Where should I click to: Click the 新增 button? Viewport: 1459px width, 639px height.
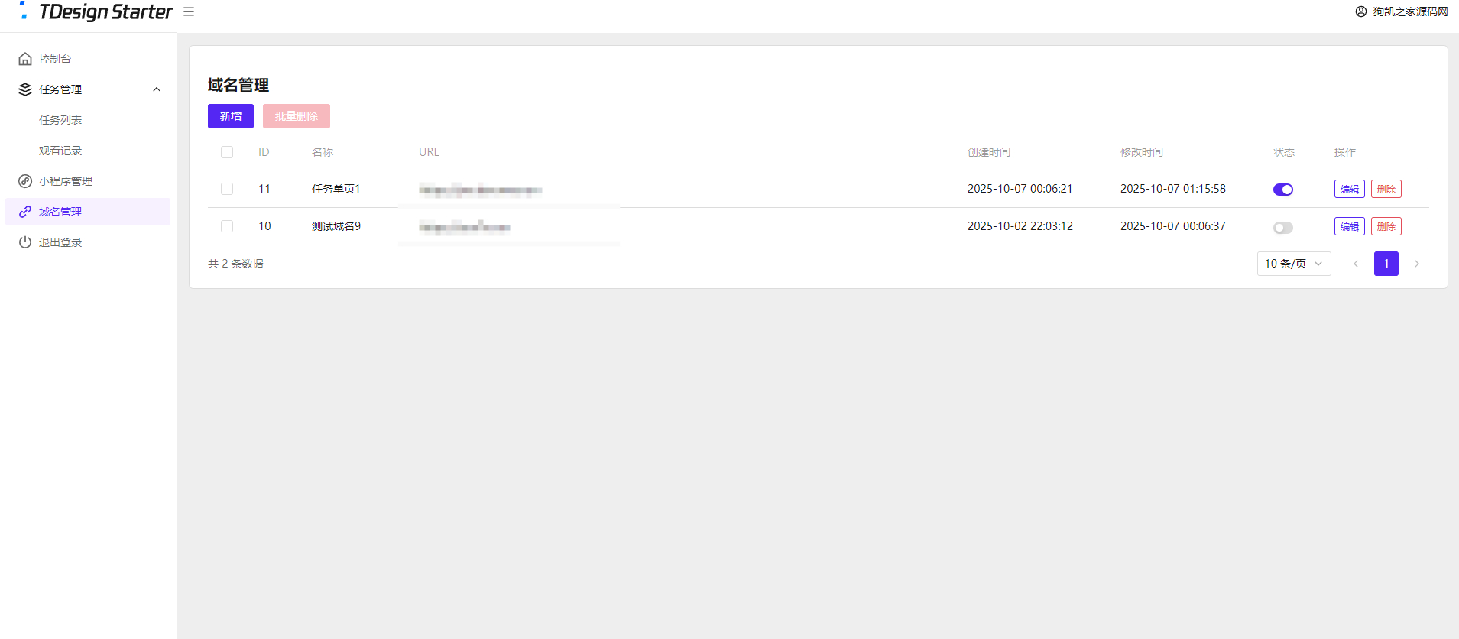[231, 116]
